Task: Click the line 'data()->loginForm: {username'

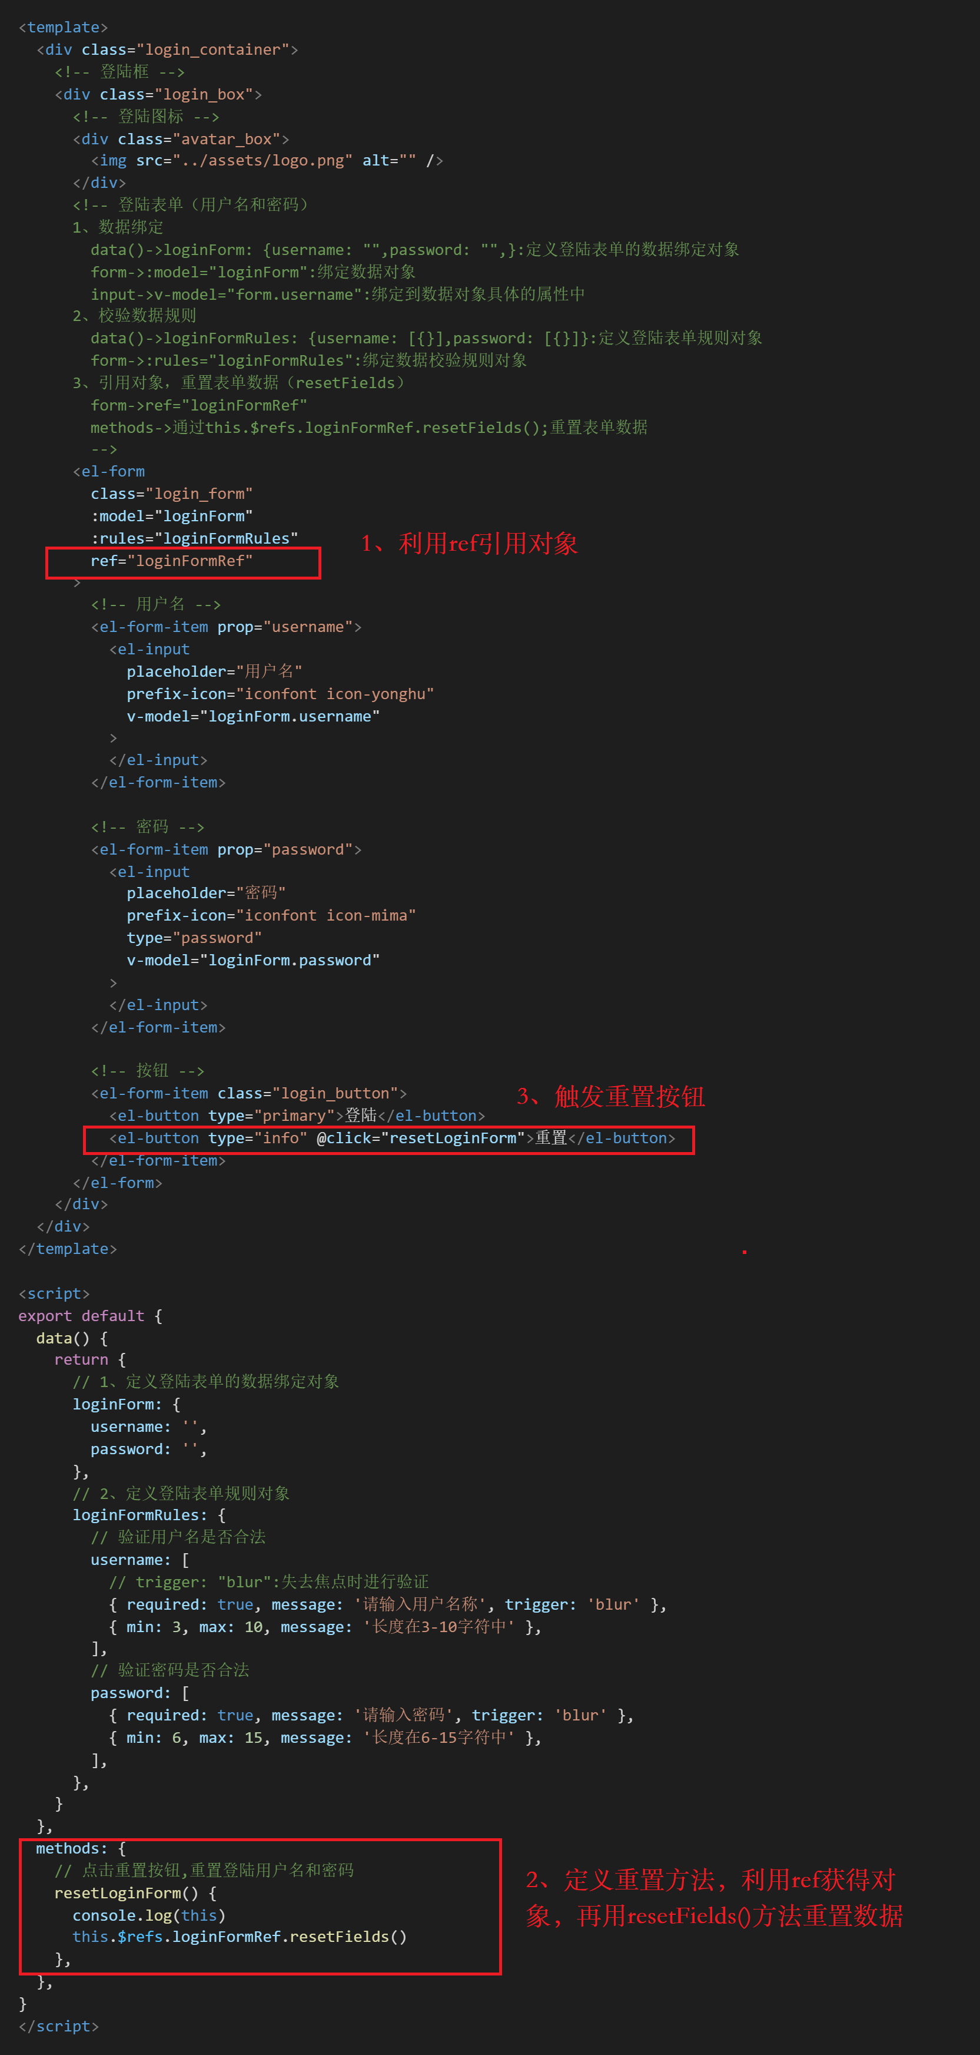Action: click(x=414, y=250)
